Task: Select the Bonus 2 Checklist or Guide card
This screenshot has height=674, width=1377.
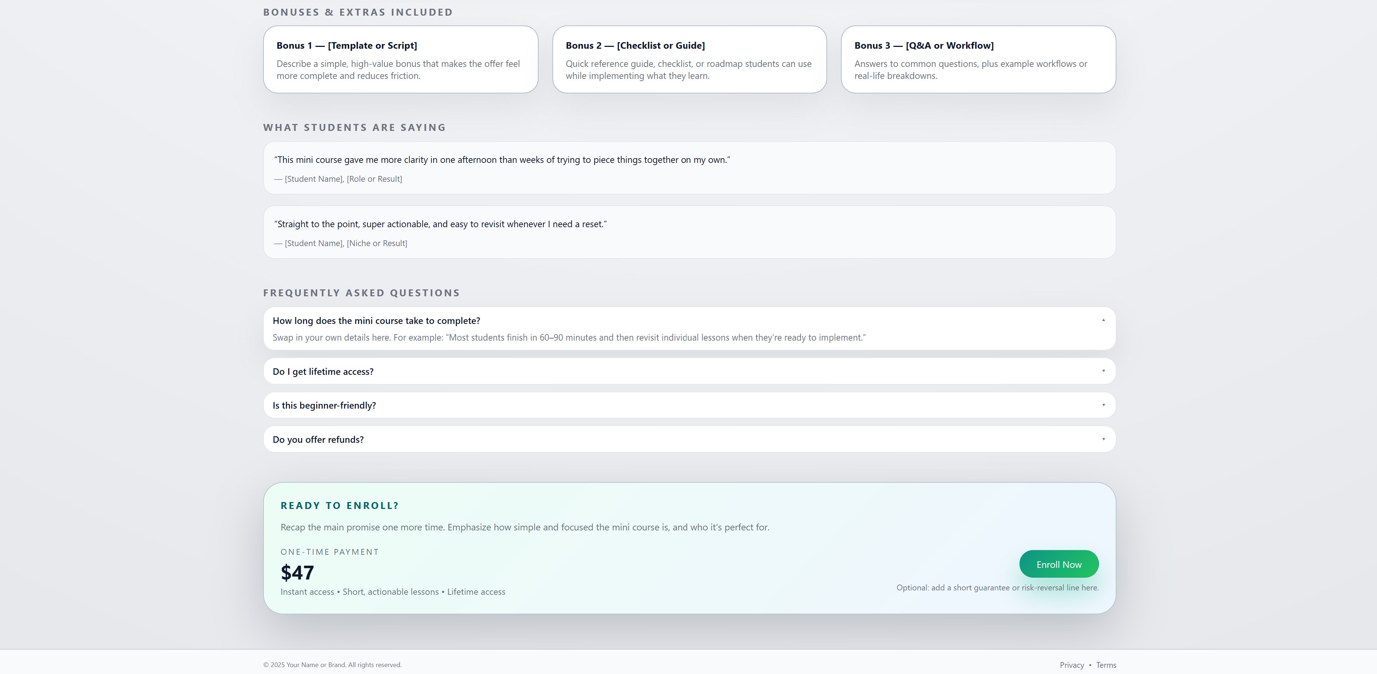Action: click(x=689, y=59)
